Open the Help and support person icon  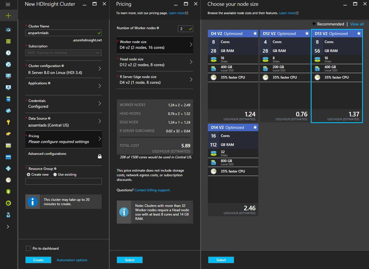(8, 215)
